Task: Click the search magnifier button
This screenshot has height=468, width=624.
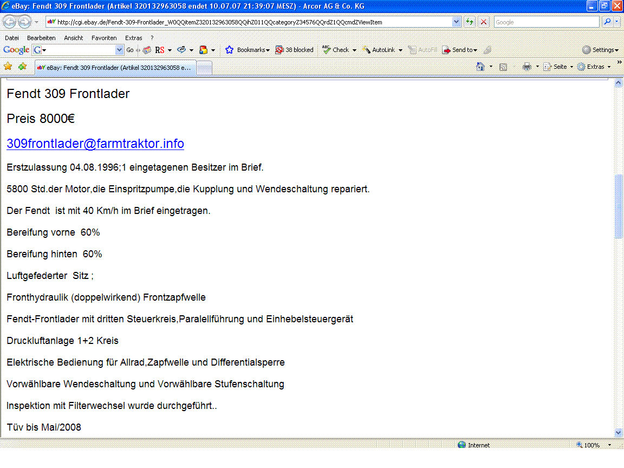Action: (607, 22)
